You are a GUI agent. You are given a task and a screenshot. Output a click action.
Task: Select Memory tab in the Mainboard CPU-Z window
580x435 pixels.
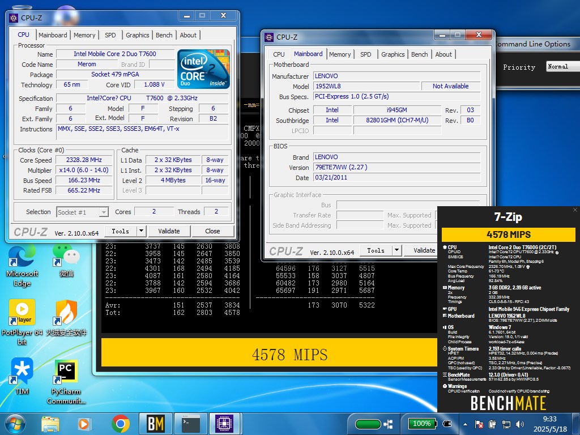click(x=340, y=54)
